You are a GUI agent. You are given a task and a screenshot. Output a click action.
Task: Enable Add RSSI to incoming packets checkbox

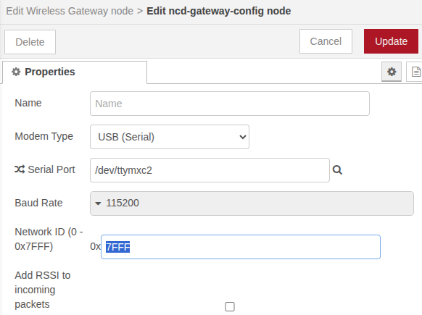[230, 306]
